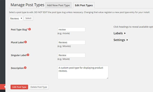Screen dimensions: 153x92
Task: Click inside the Description textarea
Action: coord(83,72)
